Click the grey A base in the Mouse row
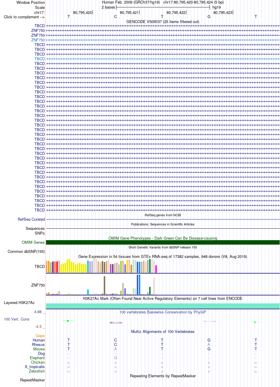This screenshot has width=280, height=387. tap(115, 349)
